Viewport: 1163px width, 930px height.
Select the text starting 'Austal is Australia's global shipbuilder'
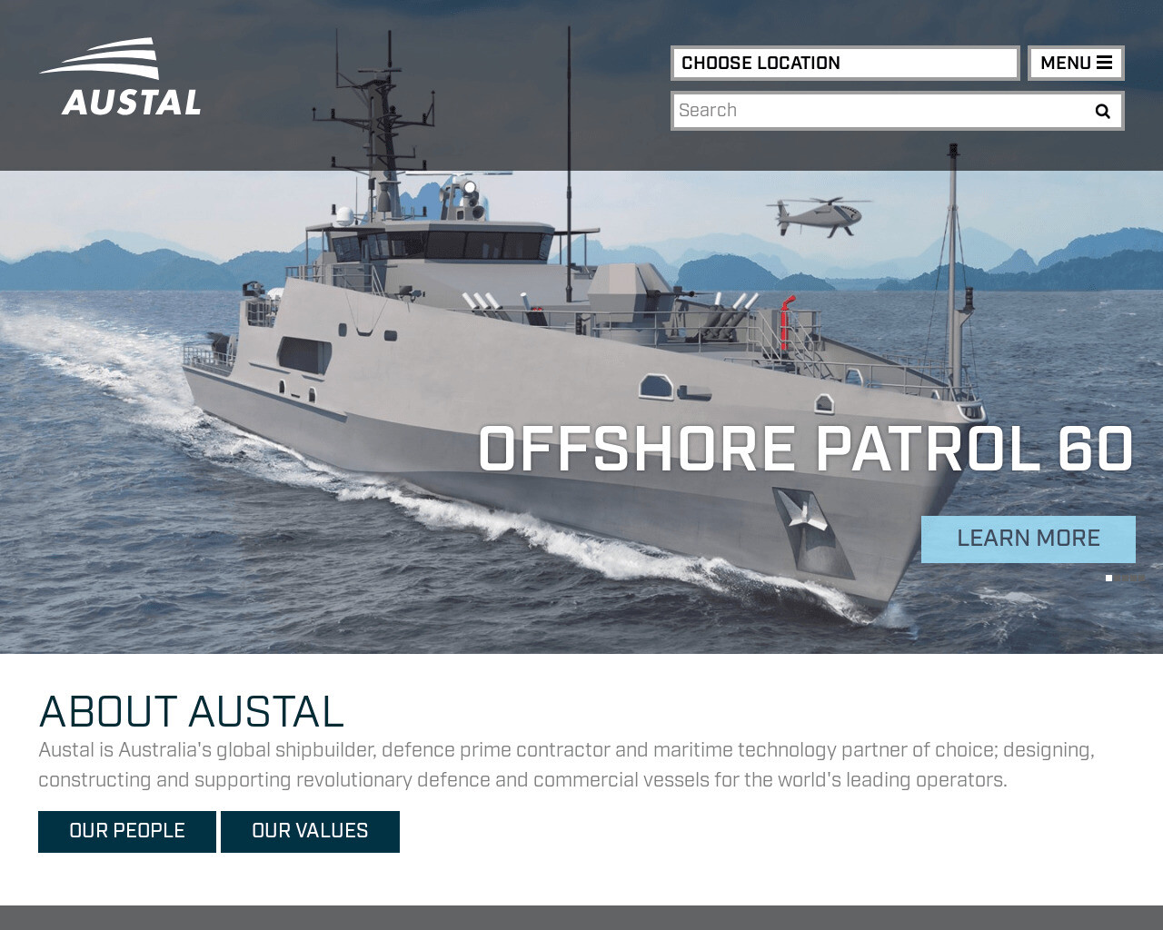(566, 765)
